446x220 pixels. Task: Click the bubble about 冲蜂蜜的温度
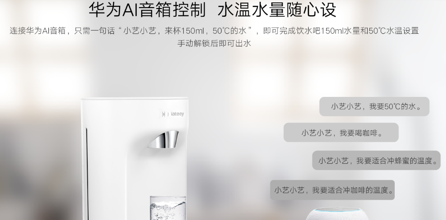pos(376,160)
